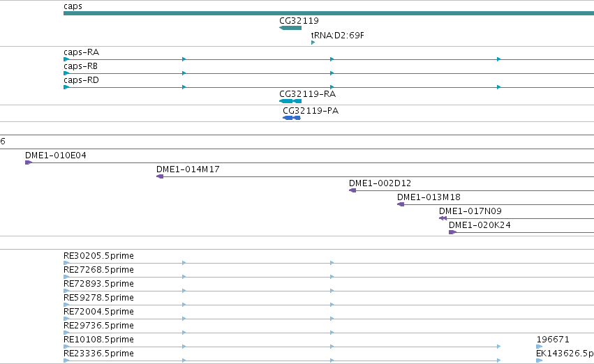Click the DME1-013M18 arrow marker
The width and height of the screenshot is (594, 364).
(x=401, y=204)
